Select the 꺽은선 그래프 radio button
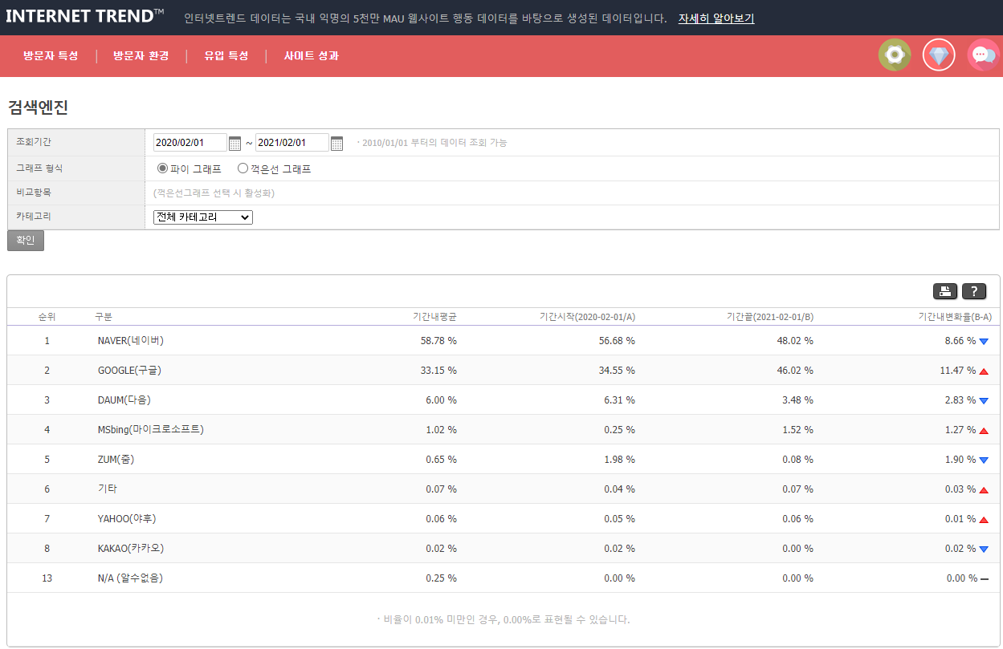The height and width of the screenshot is (649, 1003). point(242,168)
